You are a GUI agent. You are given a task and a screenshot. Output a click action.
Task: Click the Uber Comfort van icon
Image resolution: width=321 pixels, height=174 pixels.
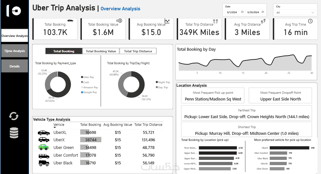pyautogui.click(x=44, y=156)
